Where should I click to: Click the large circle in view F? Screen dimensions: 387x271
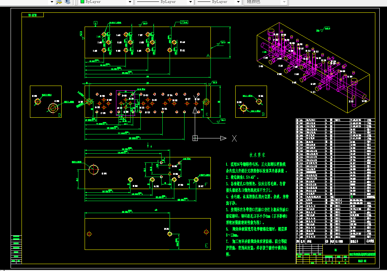pyautogui.click(x=93, y=169)
